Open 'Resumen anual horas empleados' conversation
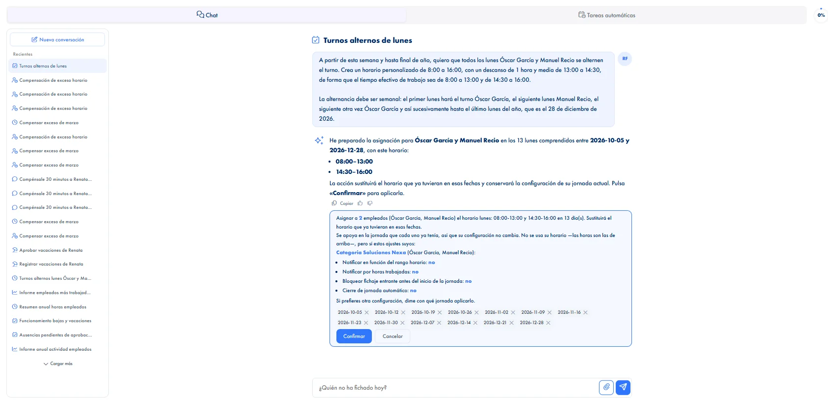Viewport: 828px width, 401px height. click(58, 307)
